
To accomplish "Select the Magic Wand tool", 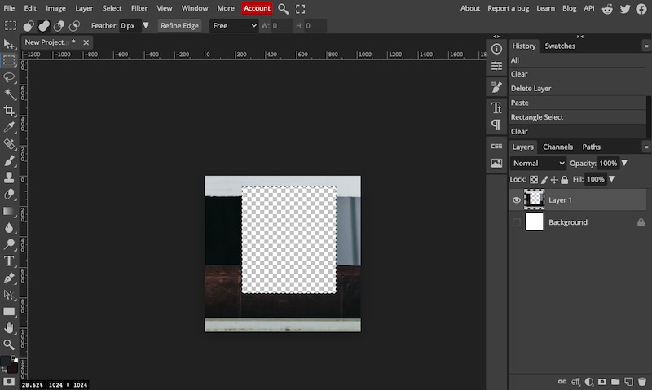I will (x=9, y=94).
